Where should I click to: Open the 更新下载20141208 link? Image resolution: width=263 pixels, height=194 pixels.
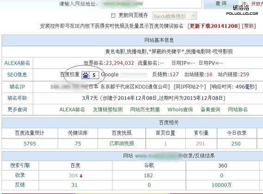[x=214, y=26]
